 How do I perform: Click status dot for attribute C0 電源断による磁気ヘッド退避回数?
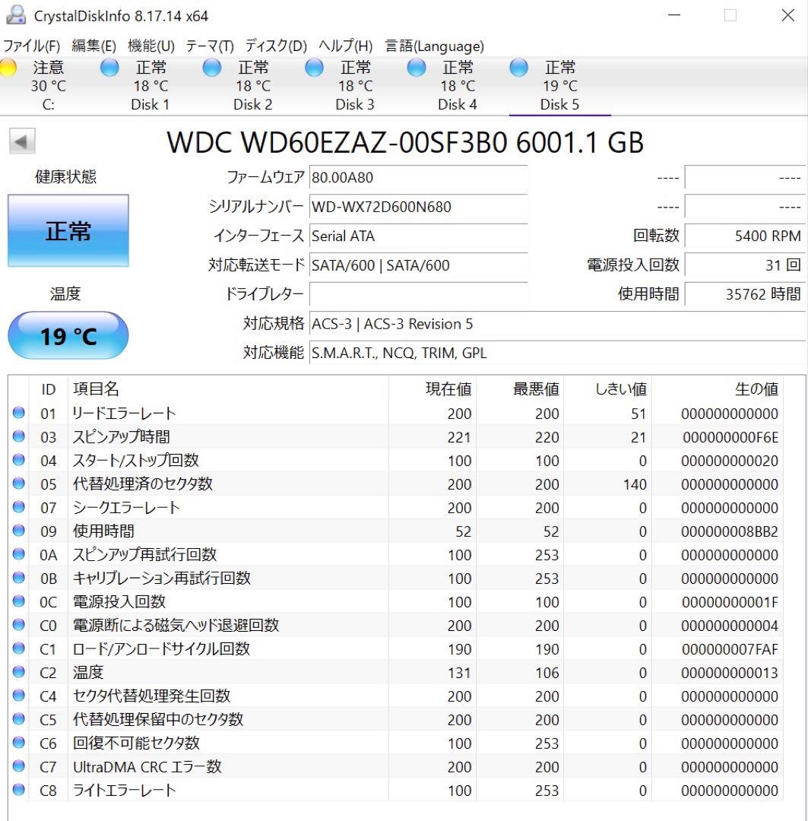[x=19, y=625]
